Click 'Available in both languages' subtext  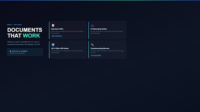17,53
